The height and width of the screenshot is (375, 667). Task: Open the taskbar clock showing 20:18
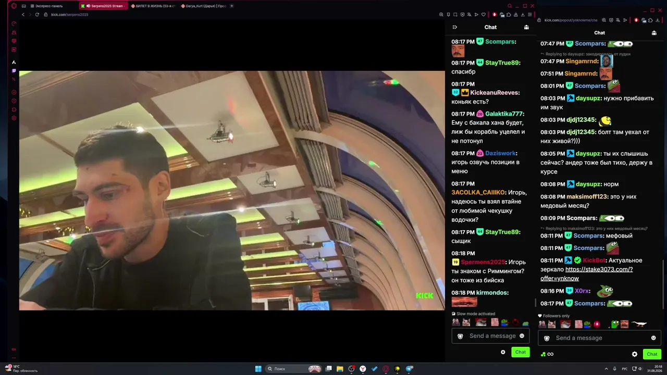653,369
